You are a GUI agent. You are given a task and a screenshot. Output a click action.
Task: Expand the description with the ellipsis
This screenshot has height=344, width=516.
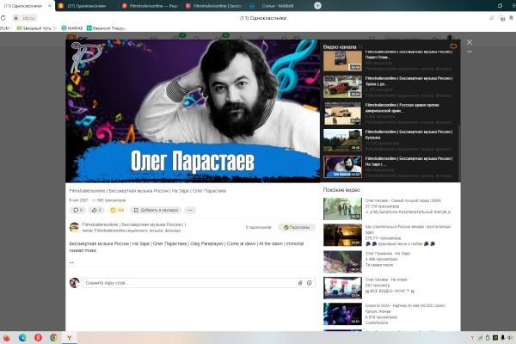(71, 262)
